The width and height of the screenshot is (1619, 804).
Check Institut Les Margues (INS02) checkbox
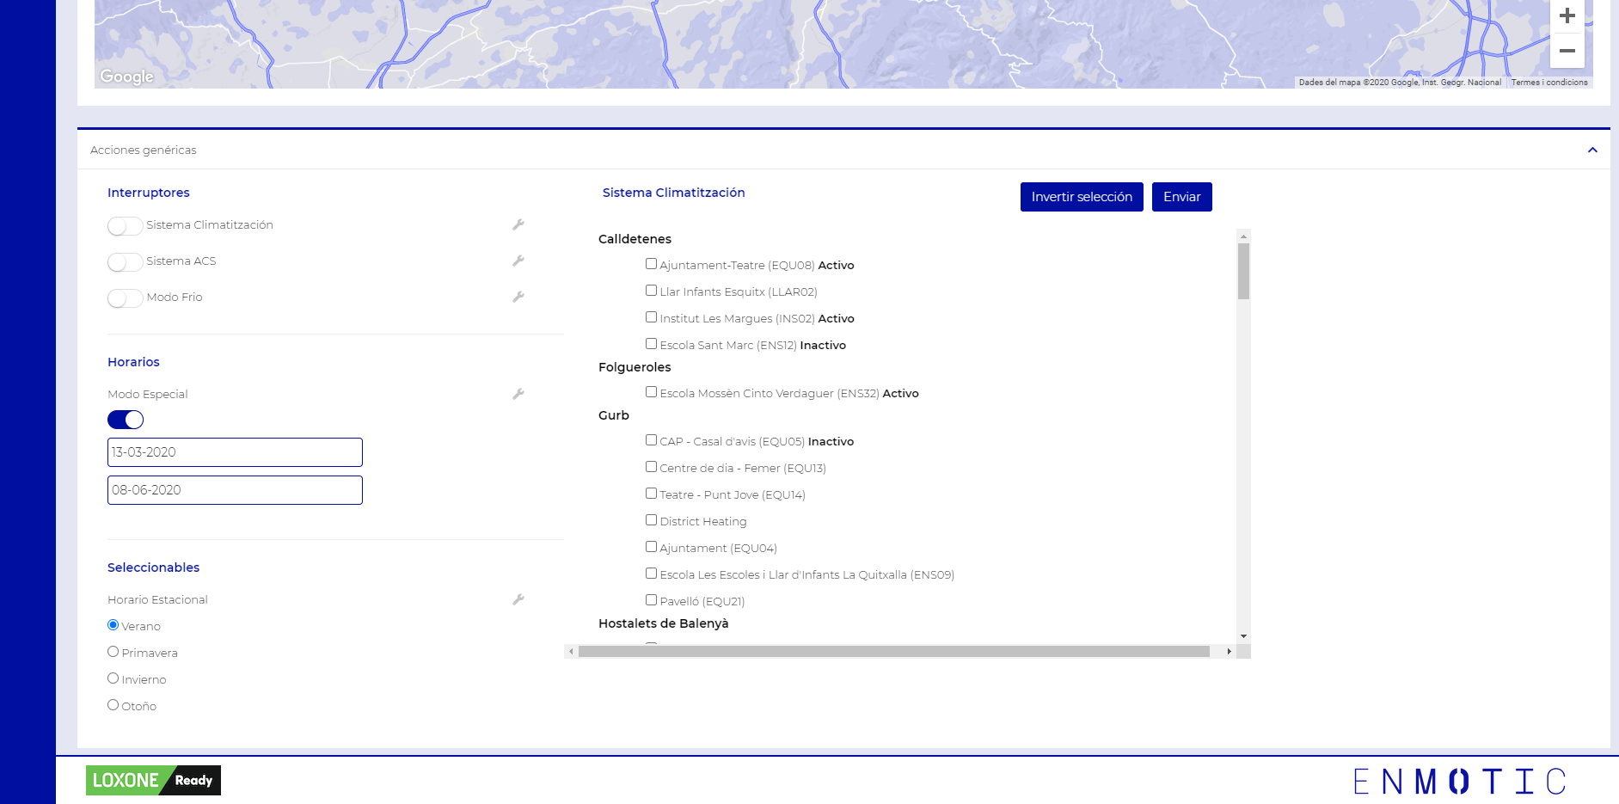[651, 317]
